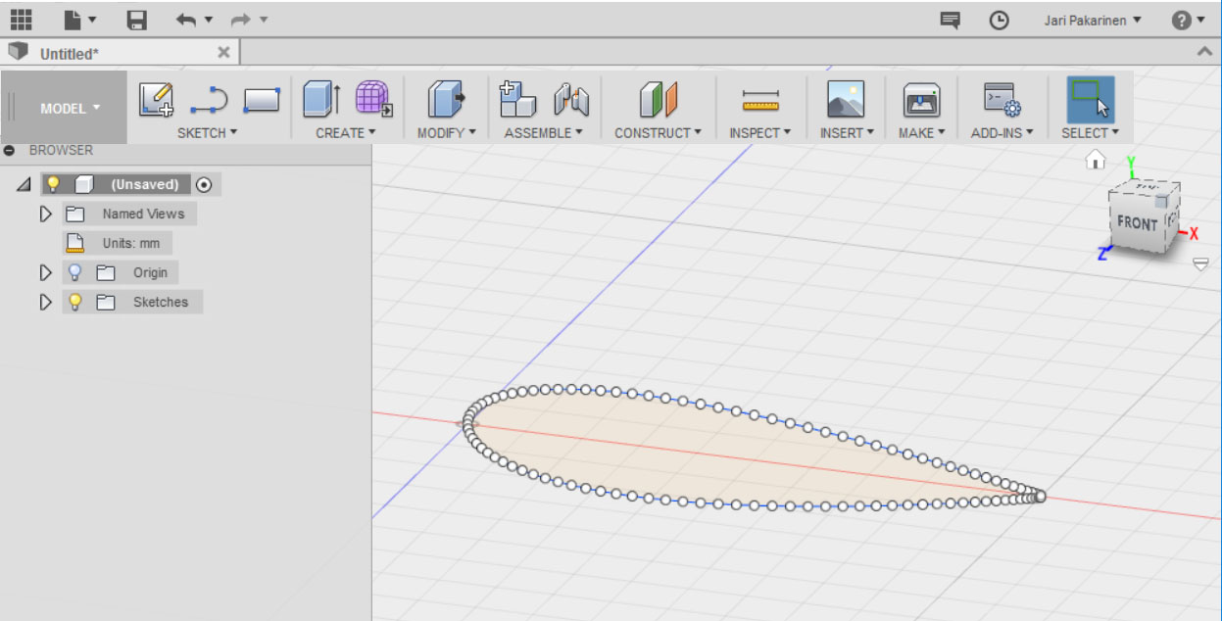Click the 3D Print make icon
This screenshot has height=621, width=1222.
[x=921, y=99]
